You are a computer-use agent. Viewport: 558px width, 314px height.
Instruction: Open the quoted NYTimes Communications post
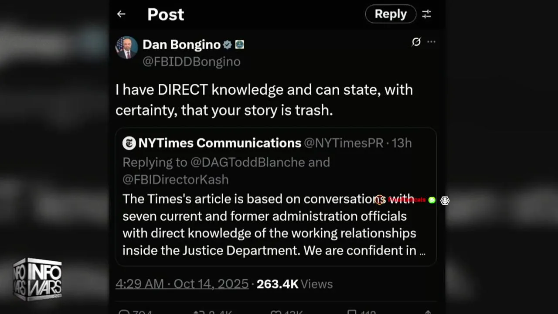276,225
